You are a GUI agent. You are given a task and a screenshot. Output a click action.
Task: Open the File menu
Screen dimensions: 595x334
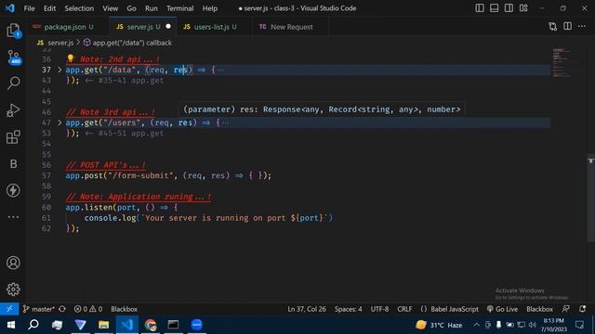(x=29, y=8)
